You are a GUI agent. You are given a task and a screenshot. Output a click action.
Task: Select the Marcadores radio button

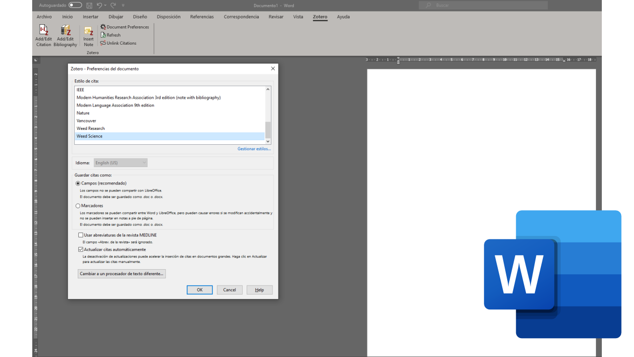78,206
